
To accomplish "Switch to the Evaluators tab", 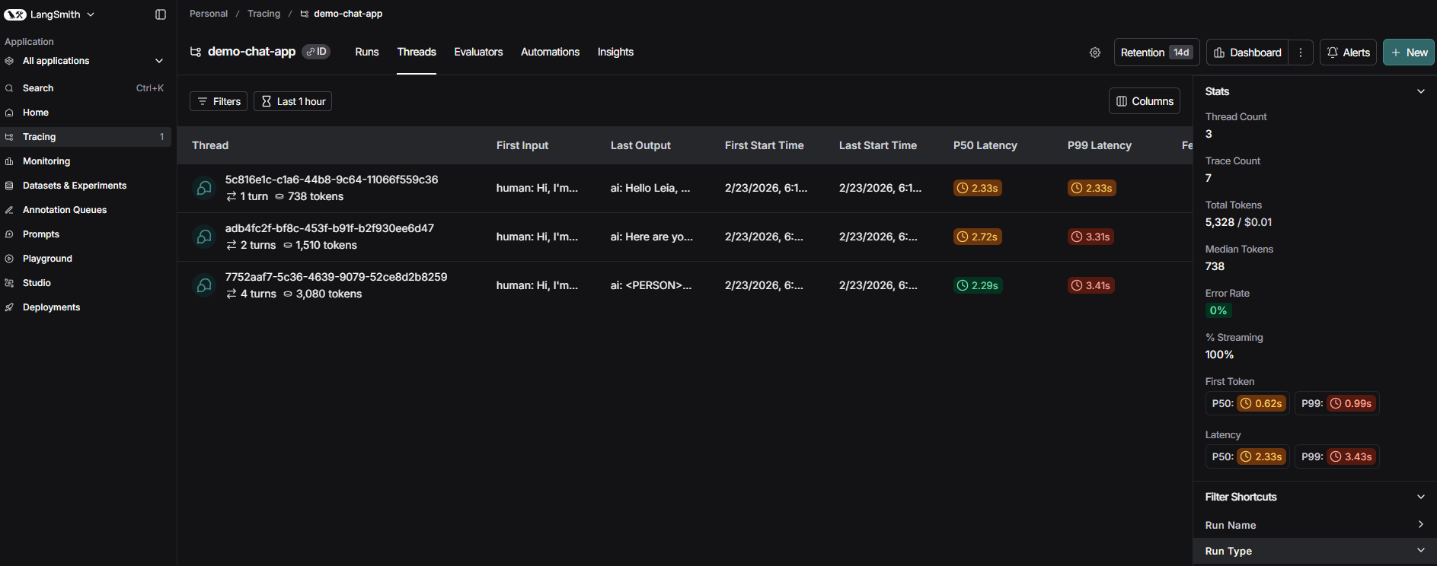I will (478, 52).
